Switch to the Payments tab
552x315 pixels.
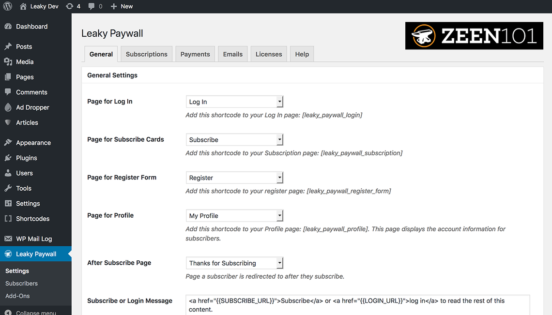(x=195, y=54)
